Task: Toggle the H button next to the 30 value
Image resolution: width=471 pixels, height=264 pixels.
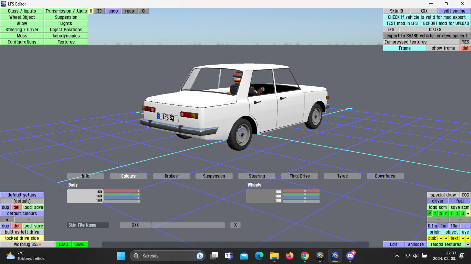Action: [91, 11]
